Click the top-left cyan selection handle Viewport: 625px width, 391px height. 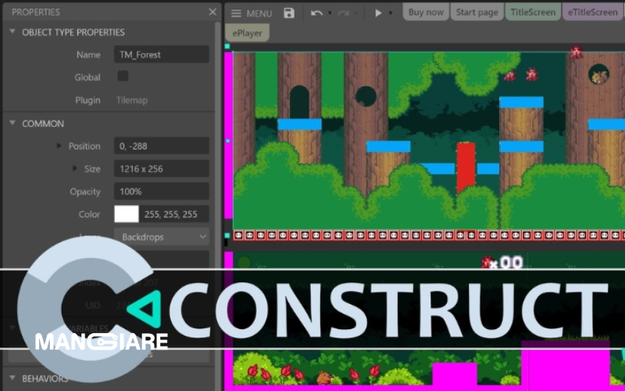click(227, 46)
